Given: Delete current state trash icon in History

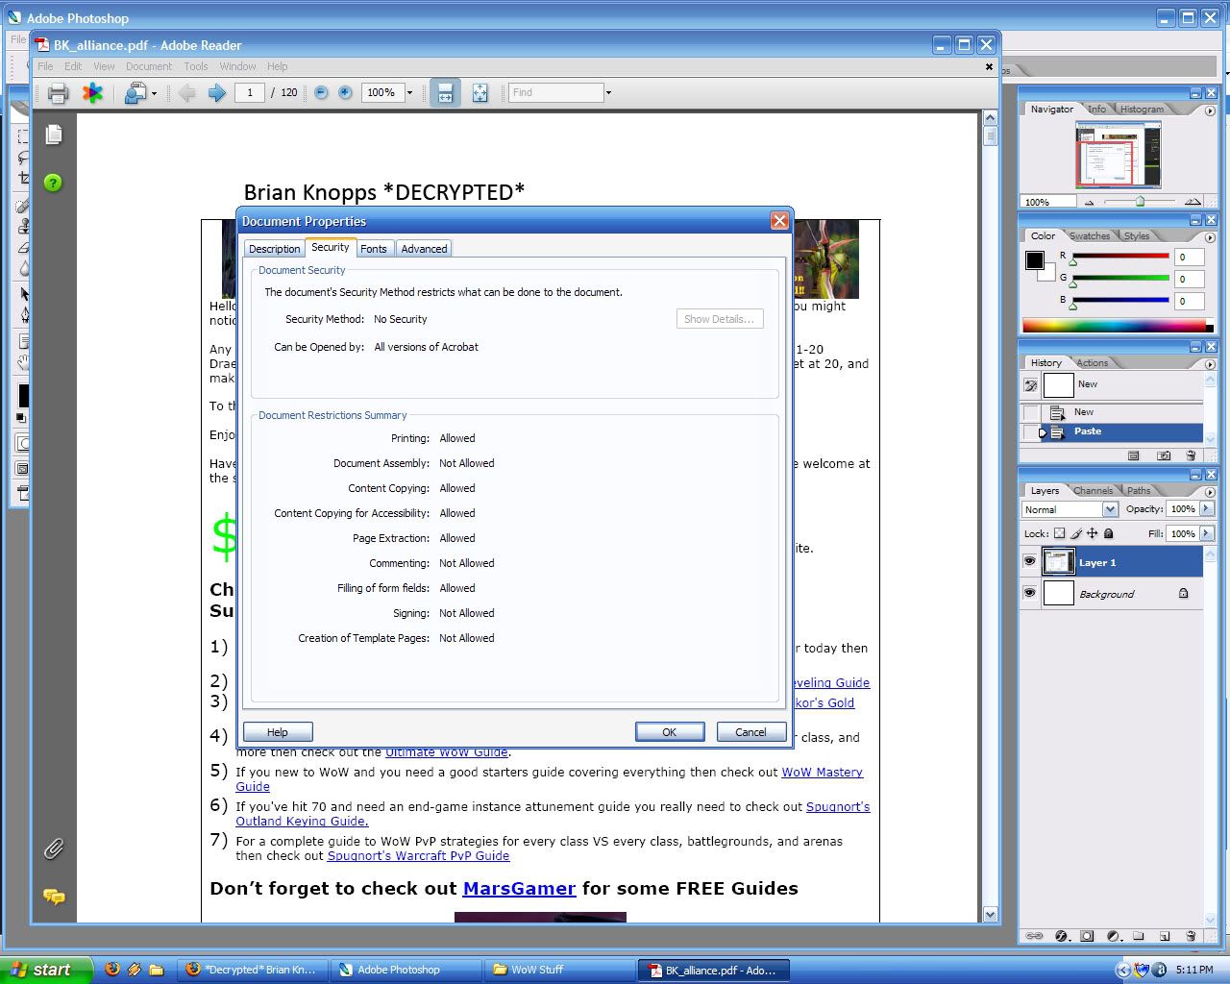Looking at the screenshot, I should 1191,455.
